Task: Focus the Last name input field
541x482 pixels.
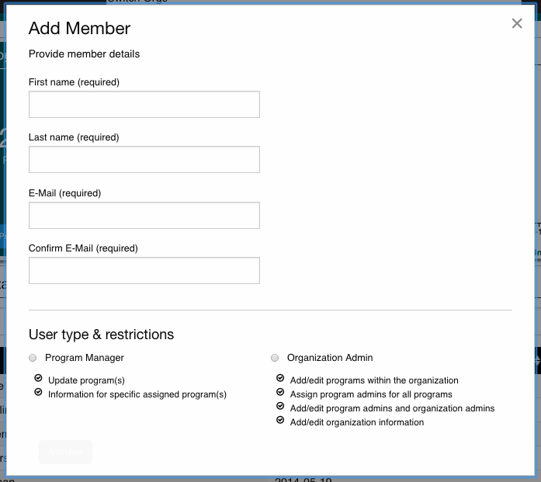Action: point(144,159)
